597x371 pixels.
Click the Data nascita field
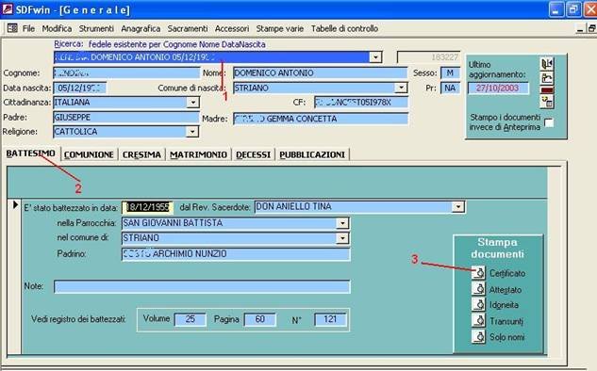[80, 89]
